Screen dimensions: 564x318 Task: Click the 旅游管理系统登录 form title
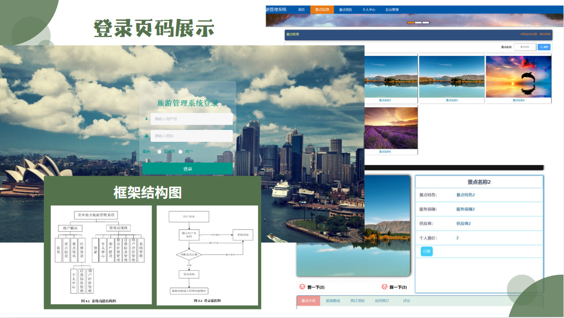tap(188, 103)
